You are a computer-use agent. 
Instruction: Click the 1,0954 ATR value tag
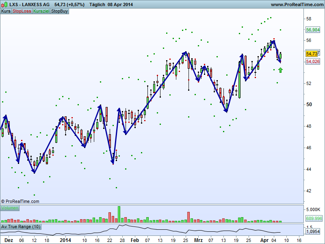coord(313,231)
